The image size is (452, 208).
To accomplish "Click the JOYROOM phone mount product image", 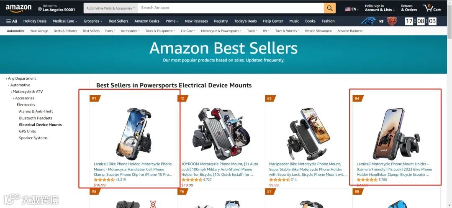I will click(x=221, y=133).
